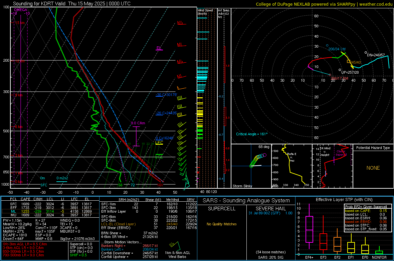Screen dimensions: 394x261
Task: Click the Wind Speed (knots) panel header
Action: point(205,12)
